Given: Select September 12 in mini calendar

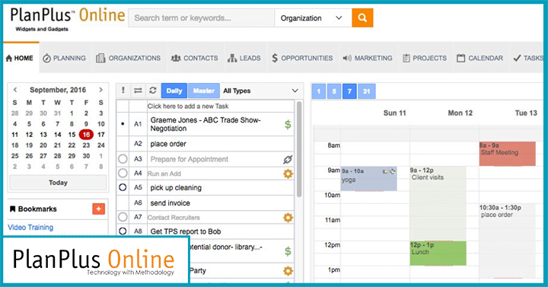Looking at the screenshot, I should (x=29, y=135).
